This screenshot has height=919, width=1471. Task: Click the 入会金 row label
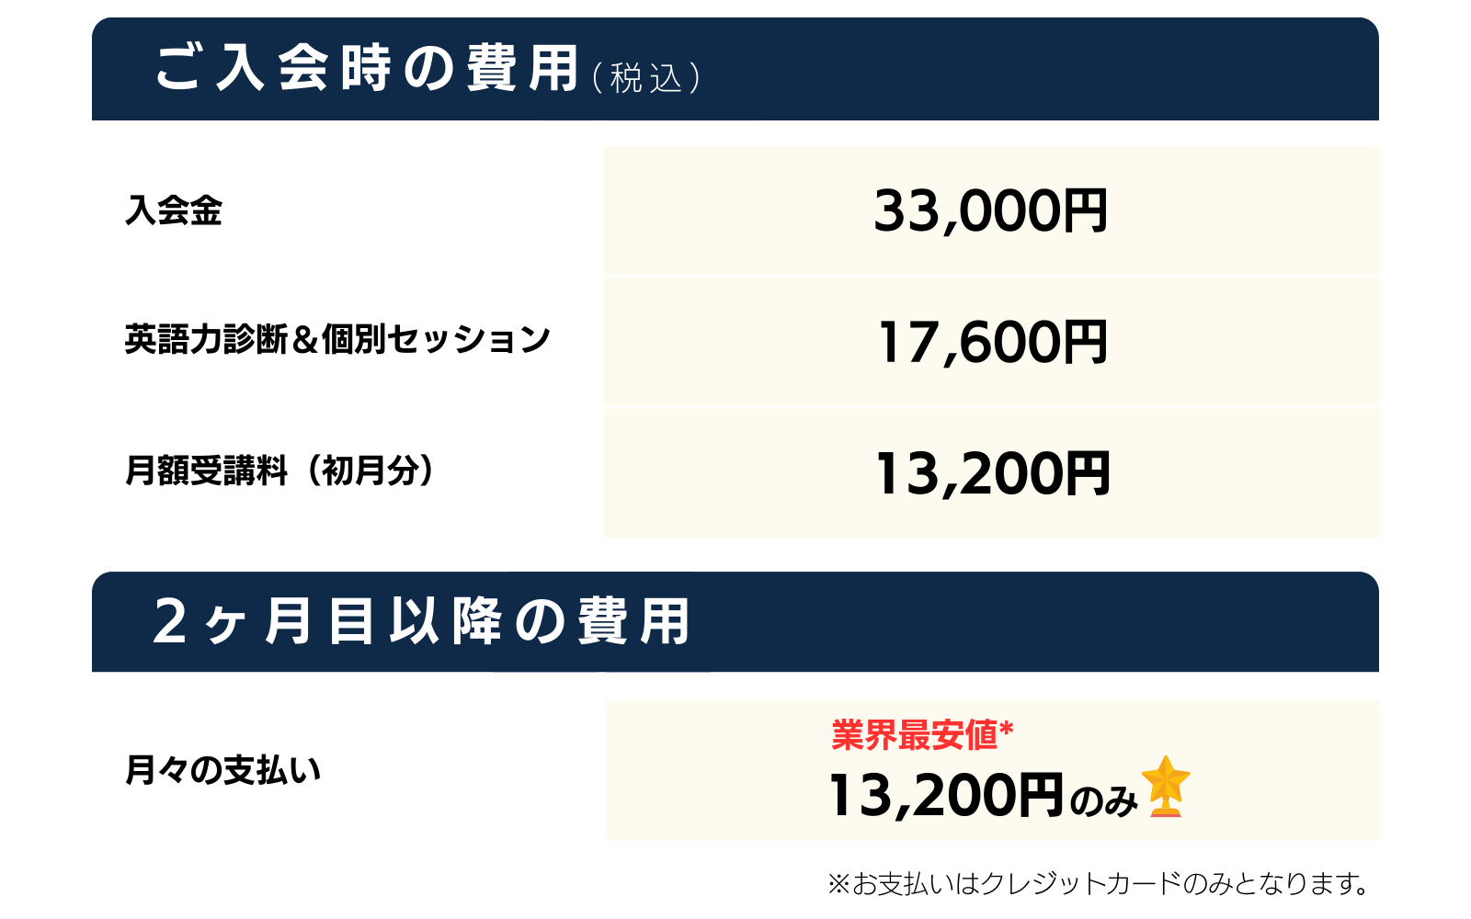[x=174, y=210]
